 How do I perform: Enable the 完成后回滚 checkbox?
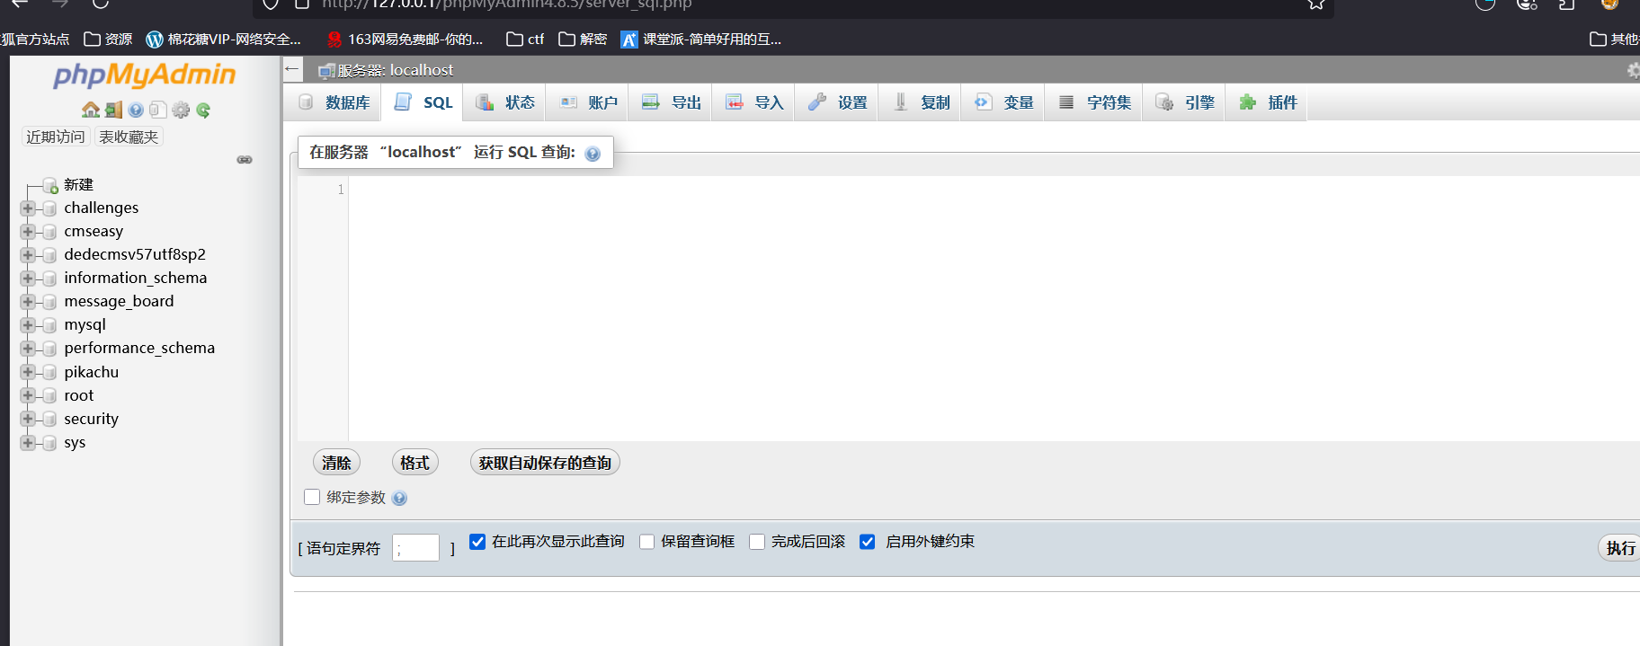pos(757,541)
